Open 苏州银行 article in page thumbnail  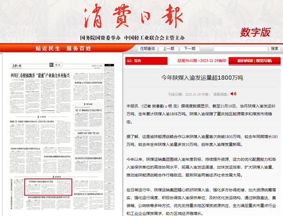(x=25, y=149)
